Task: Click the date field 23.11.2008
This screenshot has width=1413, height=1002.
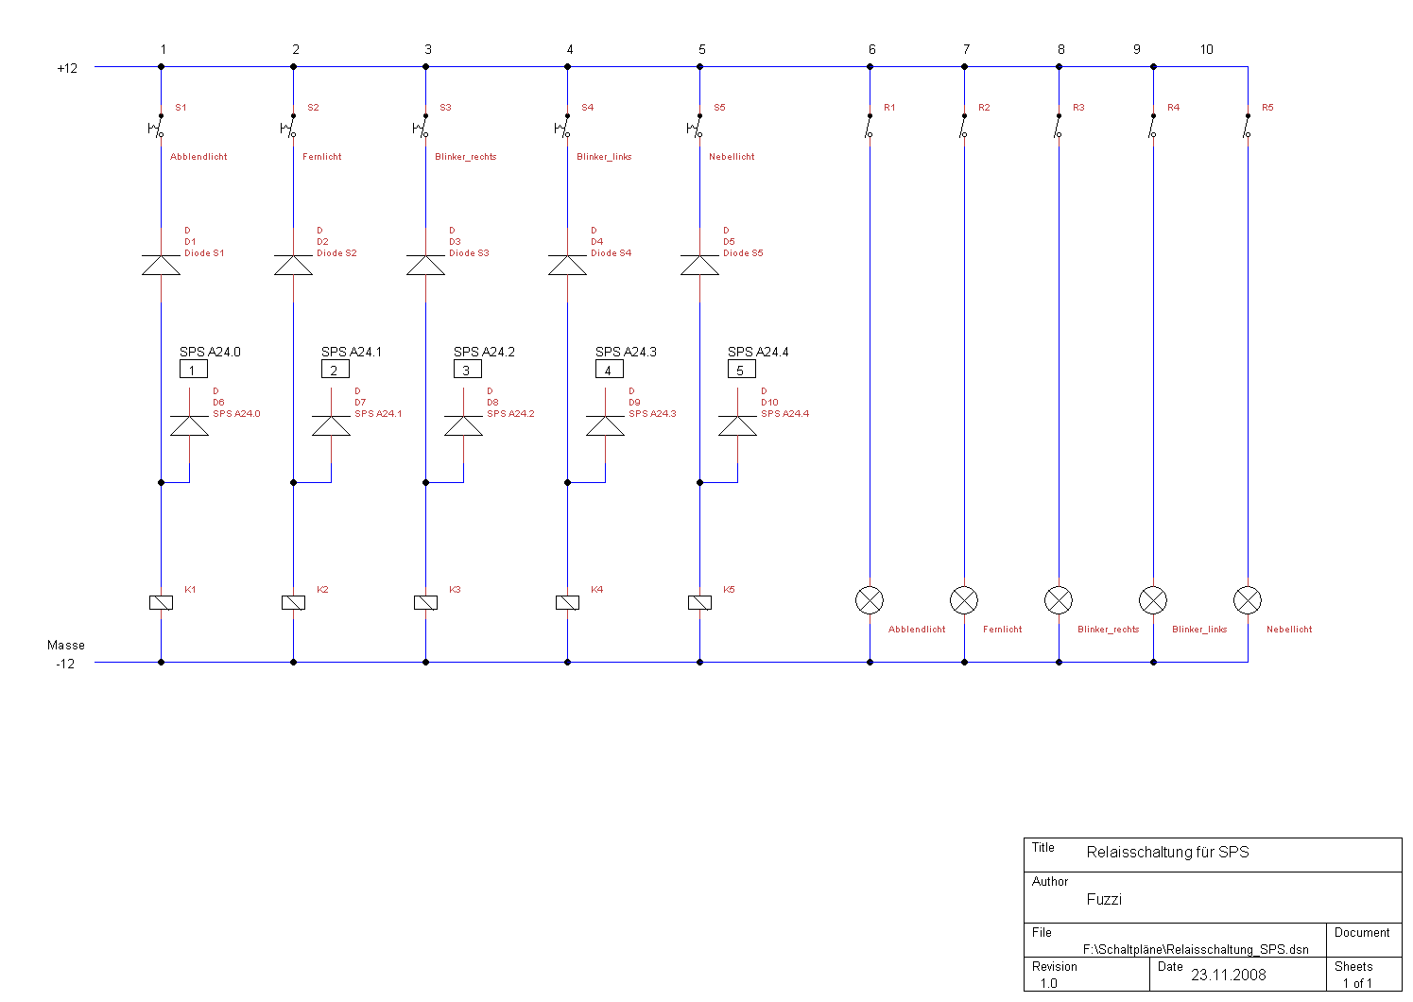Action: [1228, 976]
